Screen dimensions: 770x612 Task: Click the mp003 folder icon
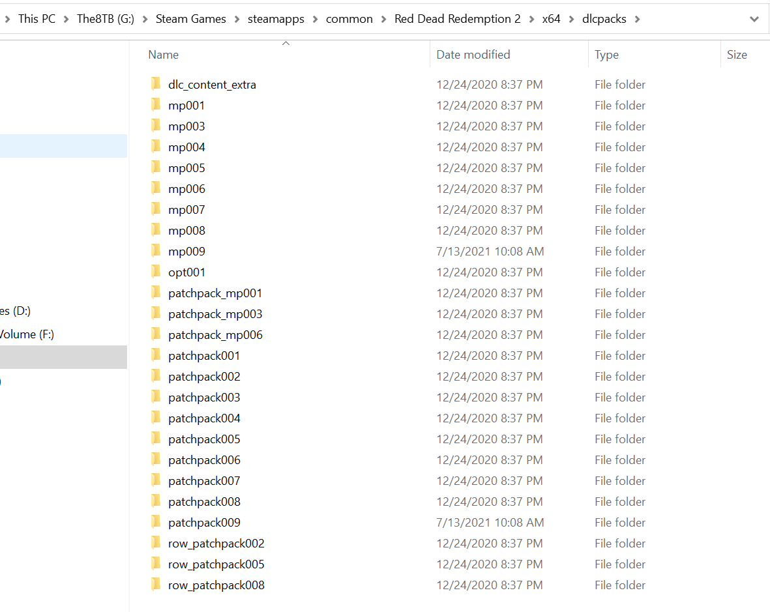156,126
